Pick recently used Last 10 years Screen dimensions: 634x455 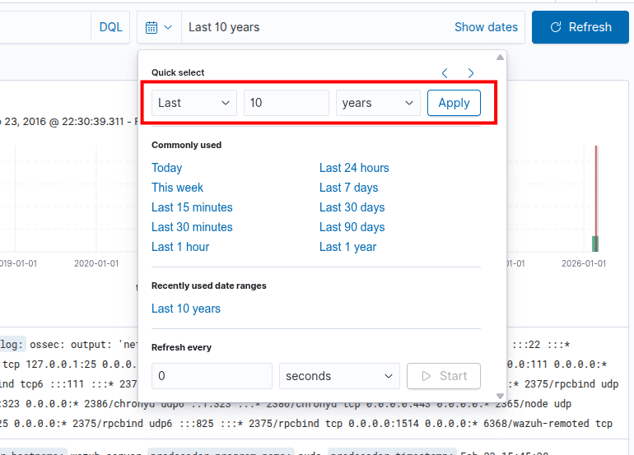[186, 309]
